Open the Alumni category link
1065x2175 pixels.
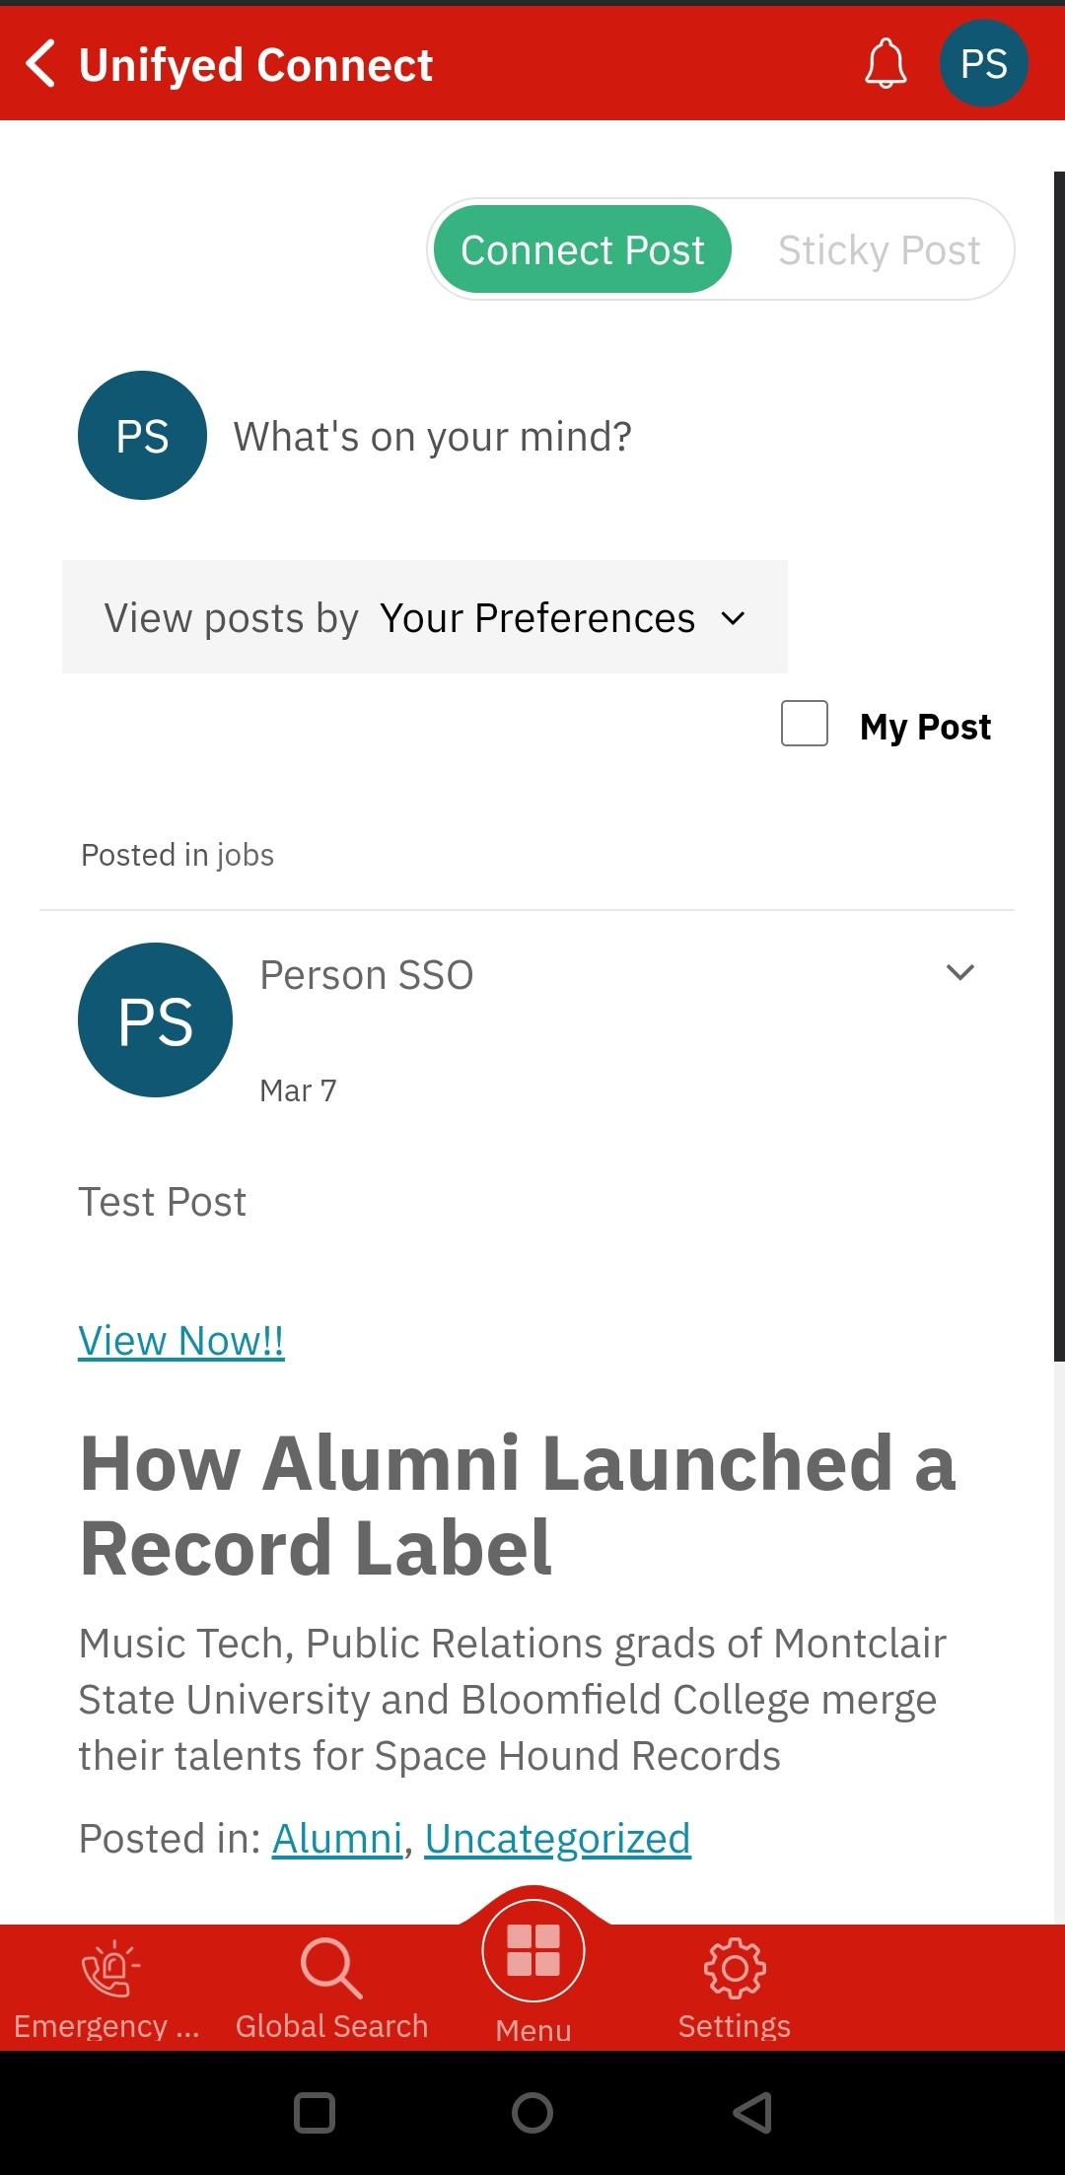[x=337, y=1839]
